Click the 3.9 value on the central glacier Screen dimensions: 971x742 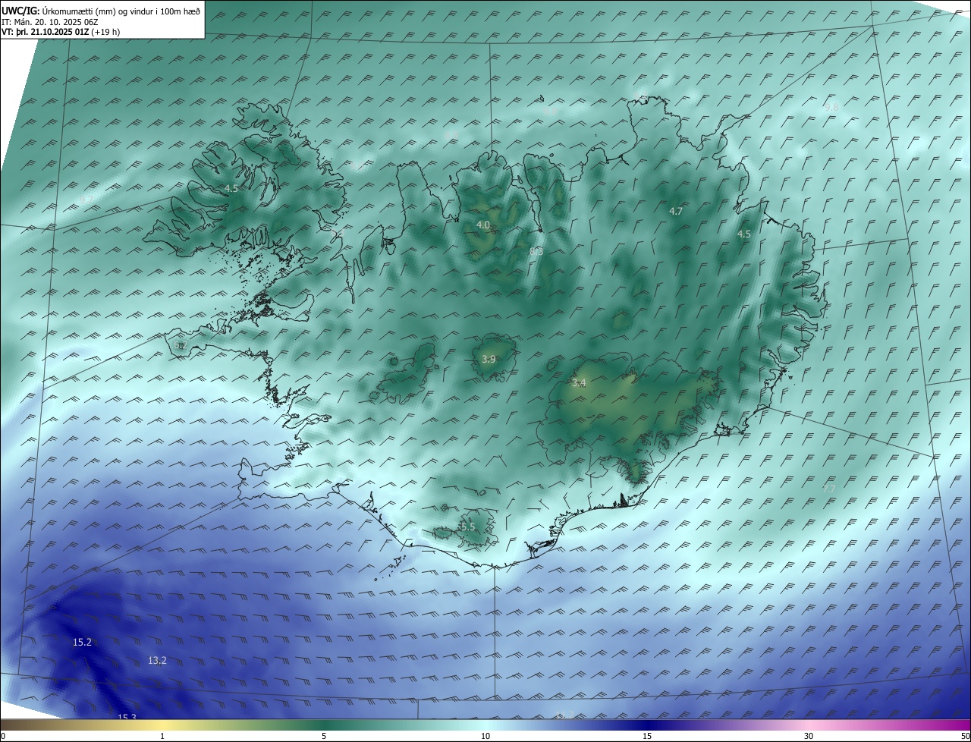tap(489, 359)
